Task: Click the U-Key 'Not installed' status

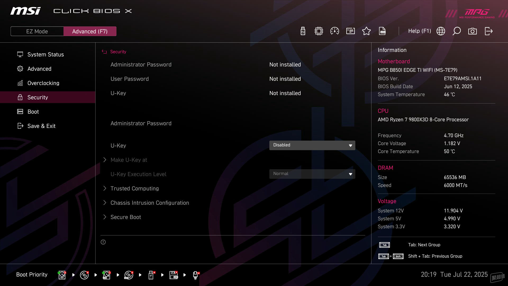Action: click(x=285, y=93)
